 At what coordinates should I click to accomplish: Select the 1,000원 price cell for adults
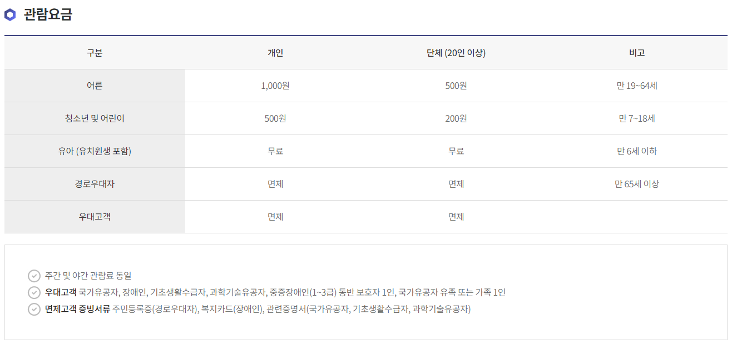click(x=276, y=86)
